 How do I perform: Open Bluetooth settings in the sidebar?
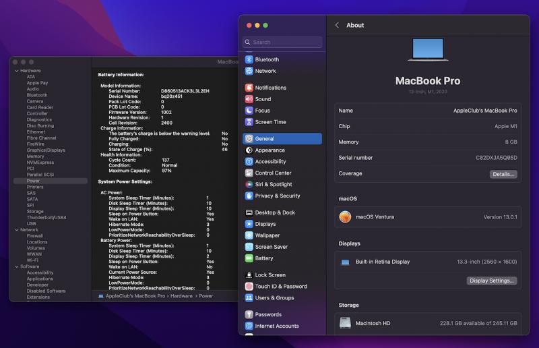267,59
